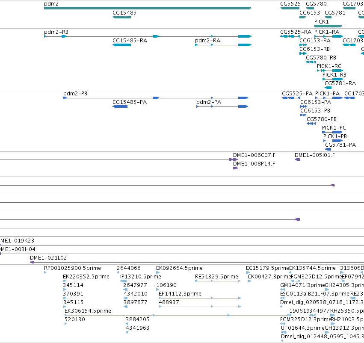Open the CG5780-RB transcript

(x=311, y=62)
